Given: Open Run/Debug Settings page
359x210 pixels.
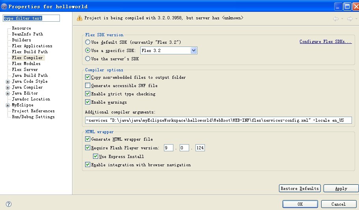Looking at the screenshot, I should (33, 117).
